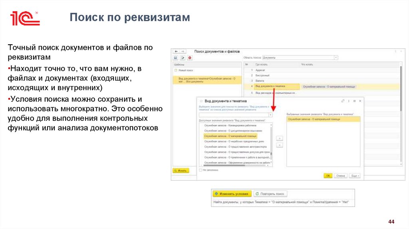
Task: Click value cell Служебная записка - О материальной помощи in row 4
Action: [x=329, y=87]
